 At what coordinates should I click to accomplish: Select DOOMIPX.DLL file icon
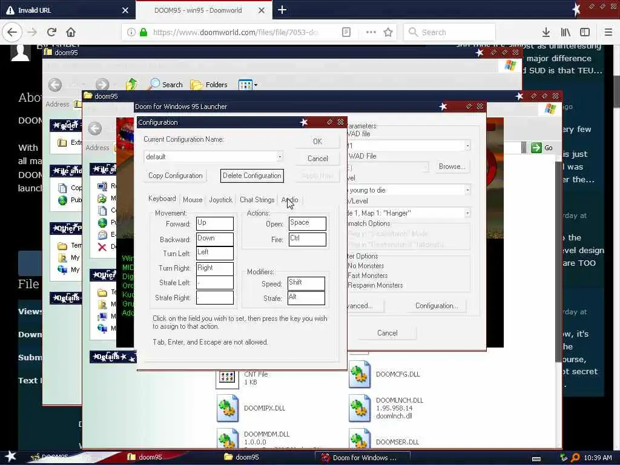[x=228, y=408]
